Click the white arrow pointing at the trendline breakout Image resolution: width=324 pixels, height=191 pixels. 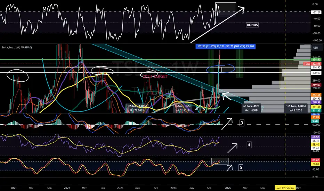click(x=226, y=96)
